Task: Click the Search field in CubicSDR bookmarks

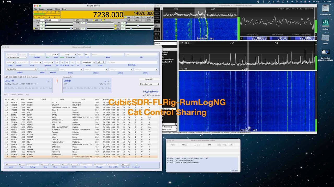Action: click(165, 43)
